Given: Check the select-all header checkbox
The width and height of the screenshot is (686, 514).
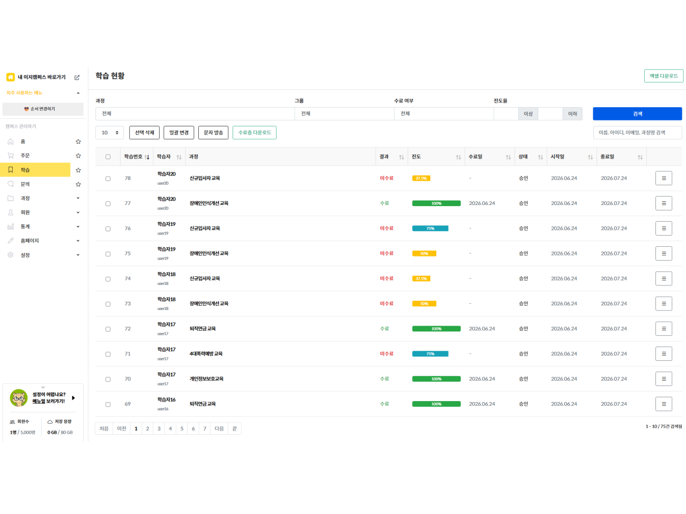Looking at the screenshot, I should coord(108,157).
